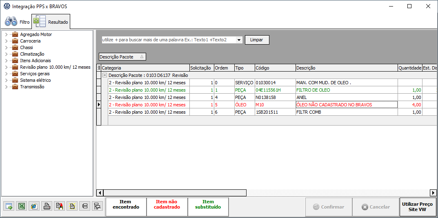Select the 01030014 code cell
Screen dimensions: 438x218
[x=275, y=83]
